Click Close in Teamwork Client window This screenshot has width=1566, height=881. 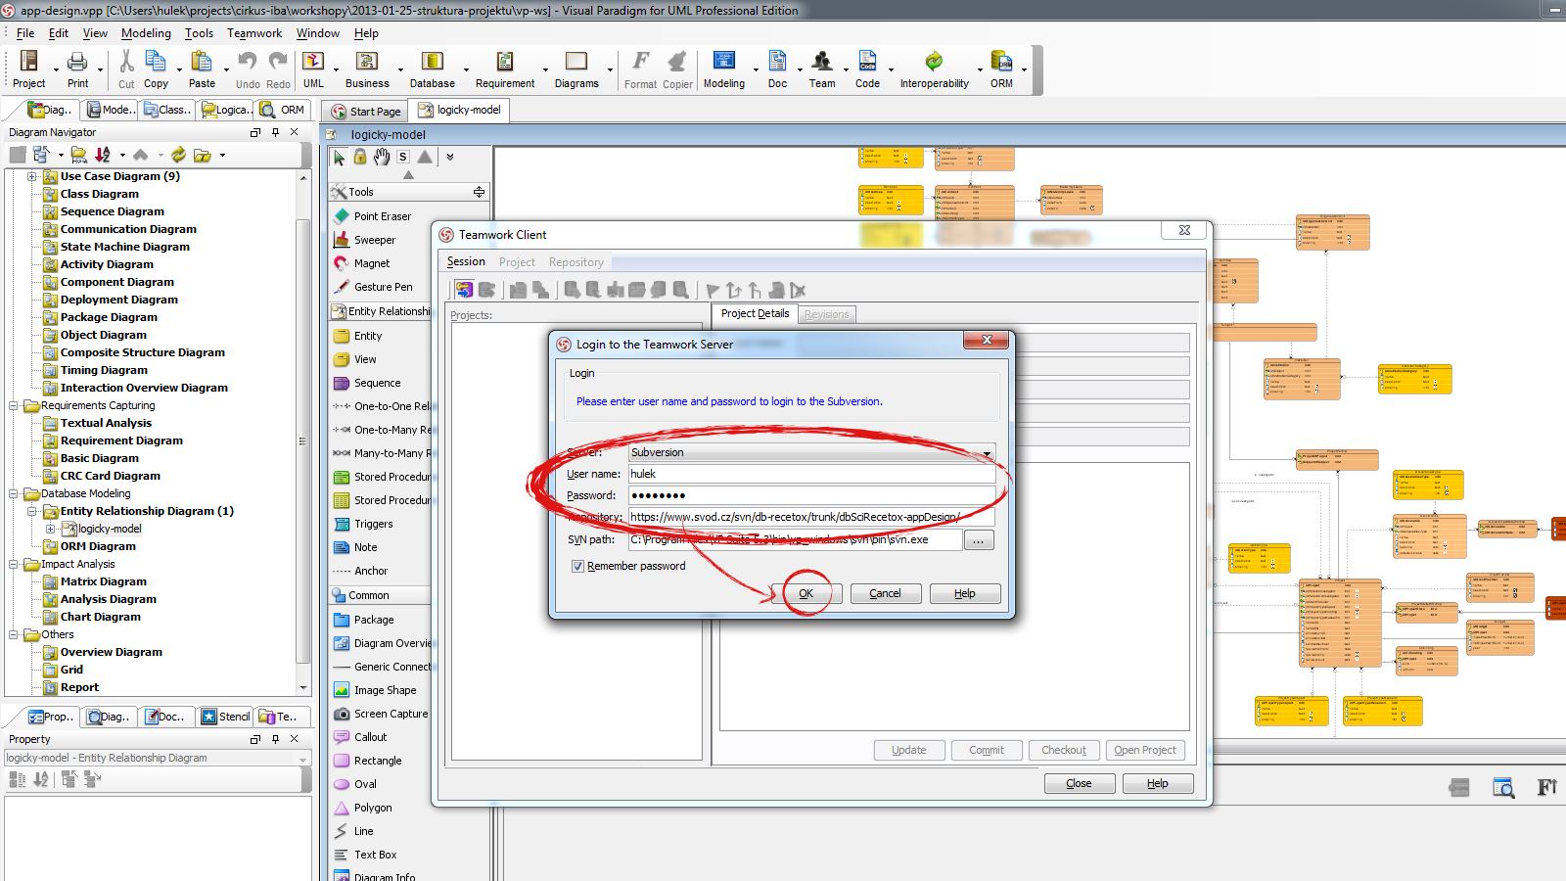[x=1079, y=783]
